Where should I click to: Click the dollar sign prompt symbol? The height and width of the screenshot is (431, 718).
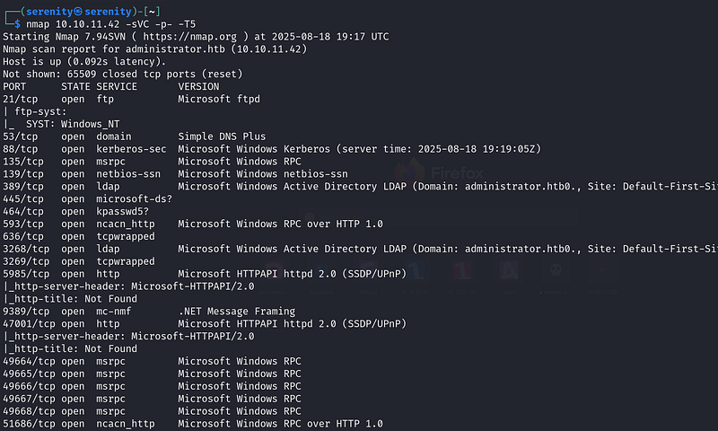(x=17, y=24)
